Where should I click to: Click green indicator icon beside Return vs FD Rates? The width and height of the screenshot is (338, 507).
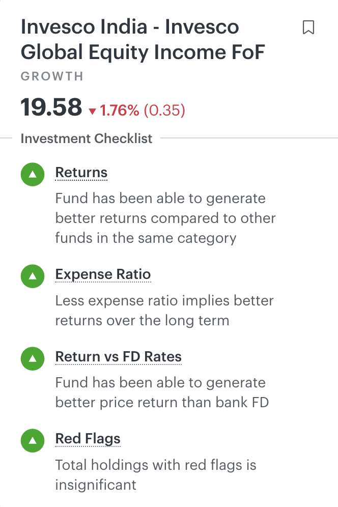[33, 358]
